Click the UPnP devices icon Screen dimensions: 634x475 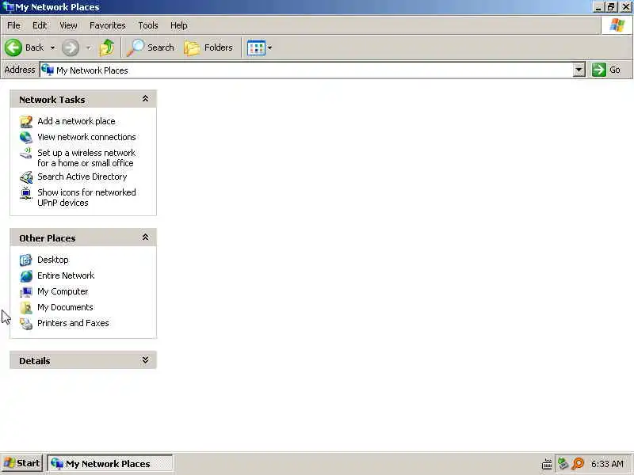click(26, 192)
